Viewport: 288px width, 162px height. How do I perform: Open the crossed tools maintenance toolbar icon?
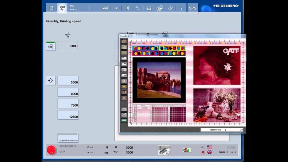[170, 8]
